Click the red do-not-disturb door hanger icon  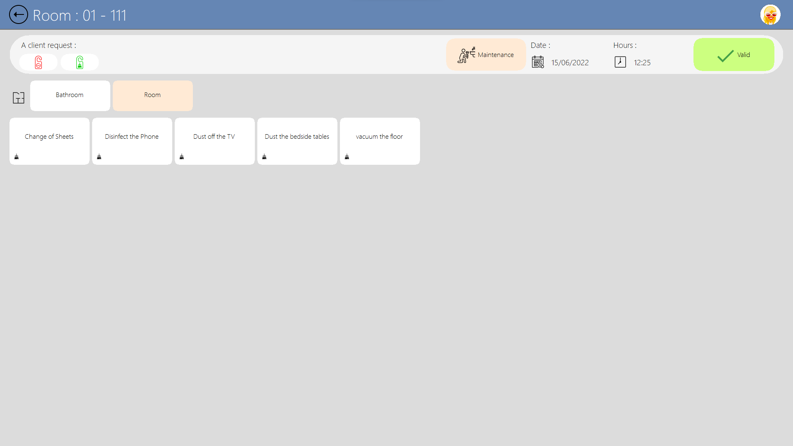click(38, 62)
